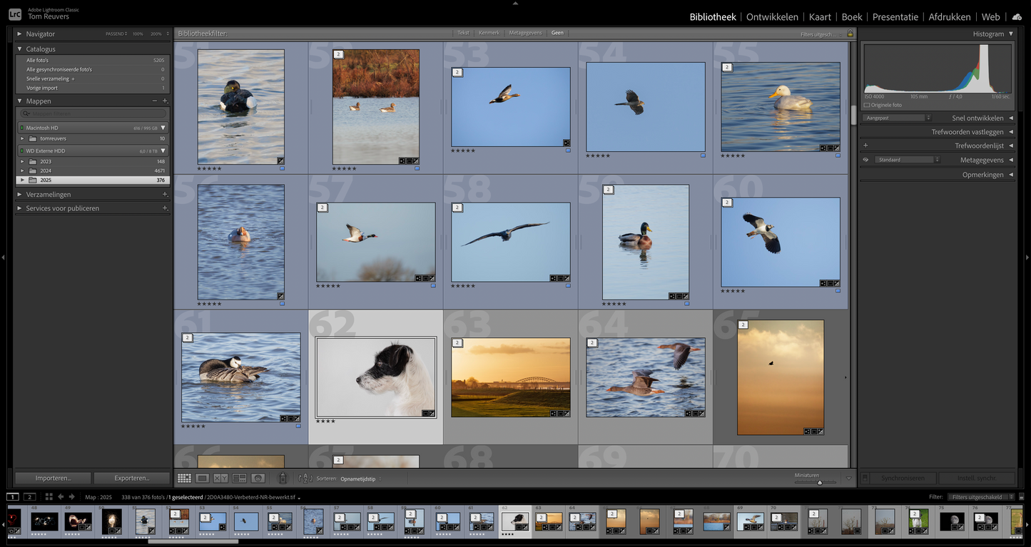Select the dog portrait thumbnail in grid

[x=375, y=377]
